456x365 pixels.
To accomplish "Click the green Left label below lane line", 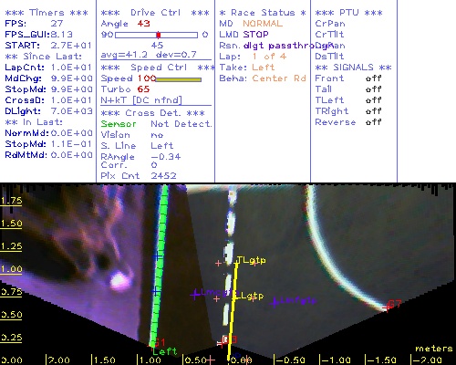I will point(164,351).
